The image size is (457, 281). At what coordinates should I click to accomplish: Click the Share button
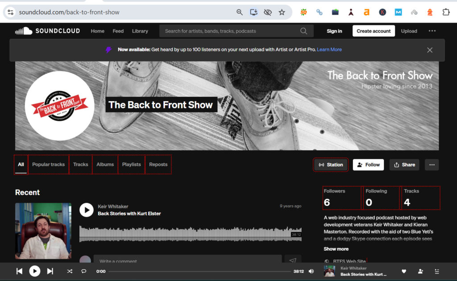(x=404, y=165)
